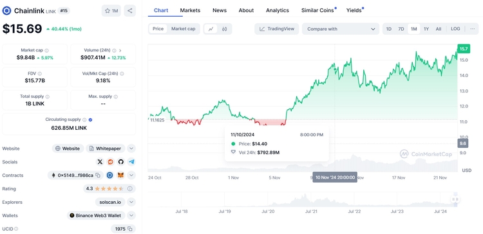The image size is (483, 234).
Task: Click the verified circulating supply badge
Action: click(90, 120)
